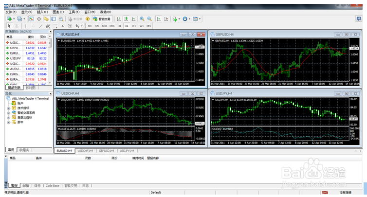Toggle the H4 timeframe button
367x197 pixels.
point(127,26)
